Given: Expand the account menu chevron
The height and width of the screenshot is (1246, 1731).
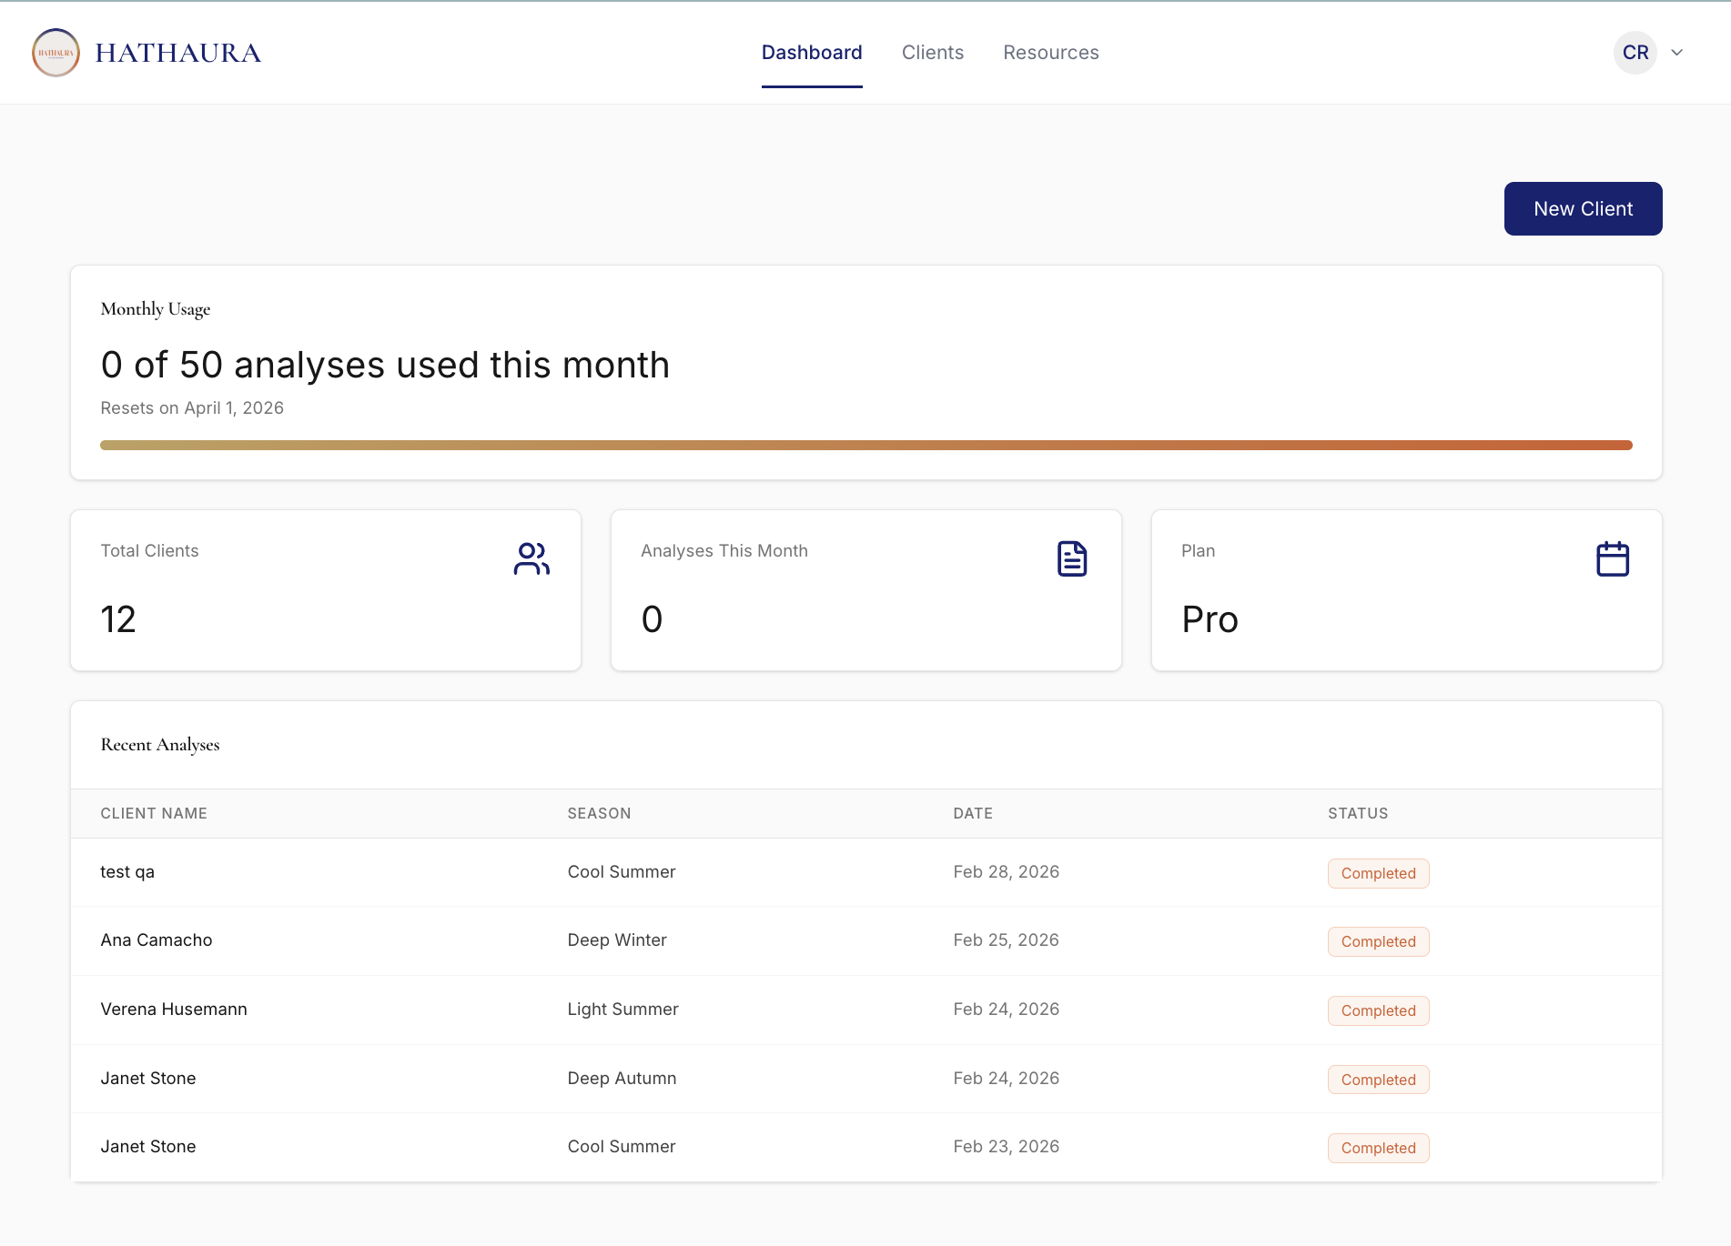Looking at the screenshot, I should (1677, 53).
